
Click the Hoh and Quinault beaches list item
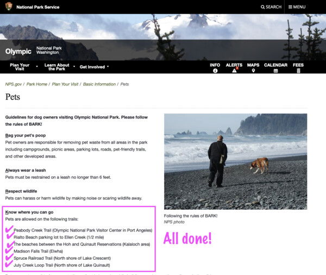(x=82, y=244)
